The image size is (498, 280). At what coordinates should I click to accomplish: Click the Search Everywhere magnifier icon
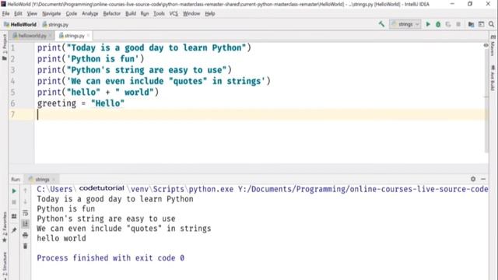(x=491, y=24)
